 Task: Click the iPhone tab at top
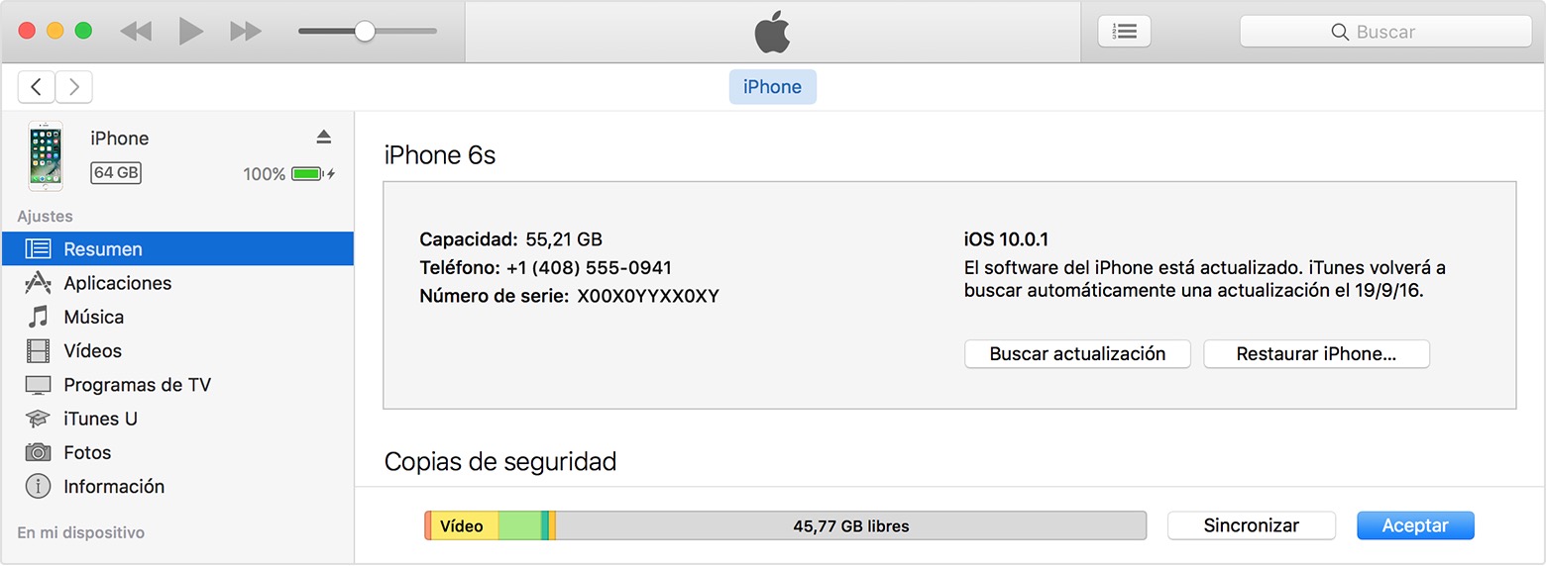click(772, 87)
